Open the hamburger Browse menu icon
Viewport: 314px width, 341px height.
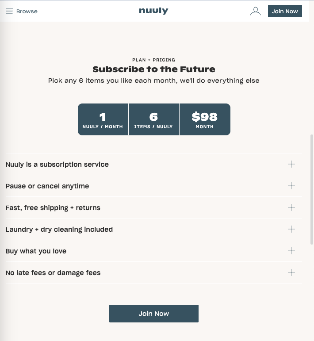point(9,11)
